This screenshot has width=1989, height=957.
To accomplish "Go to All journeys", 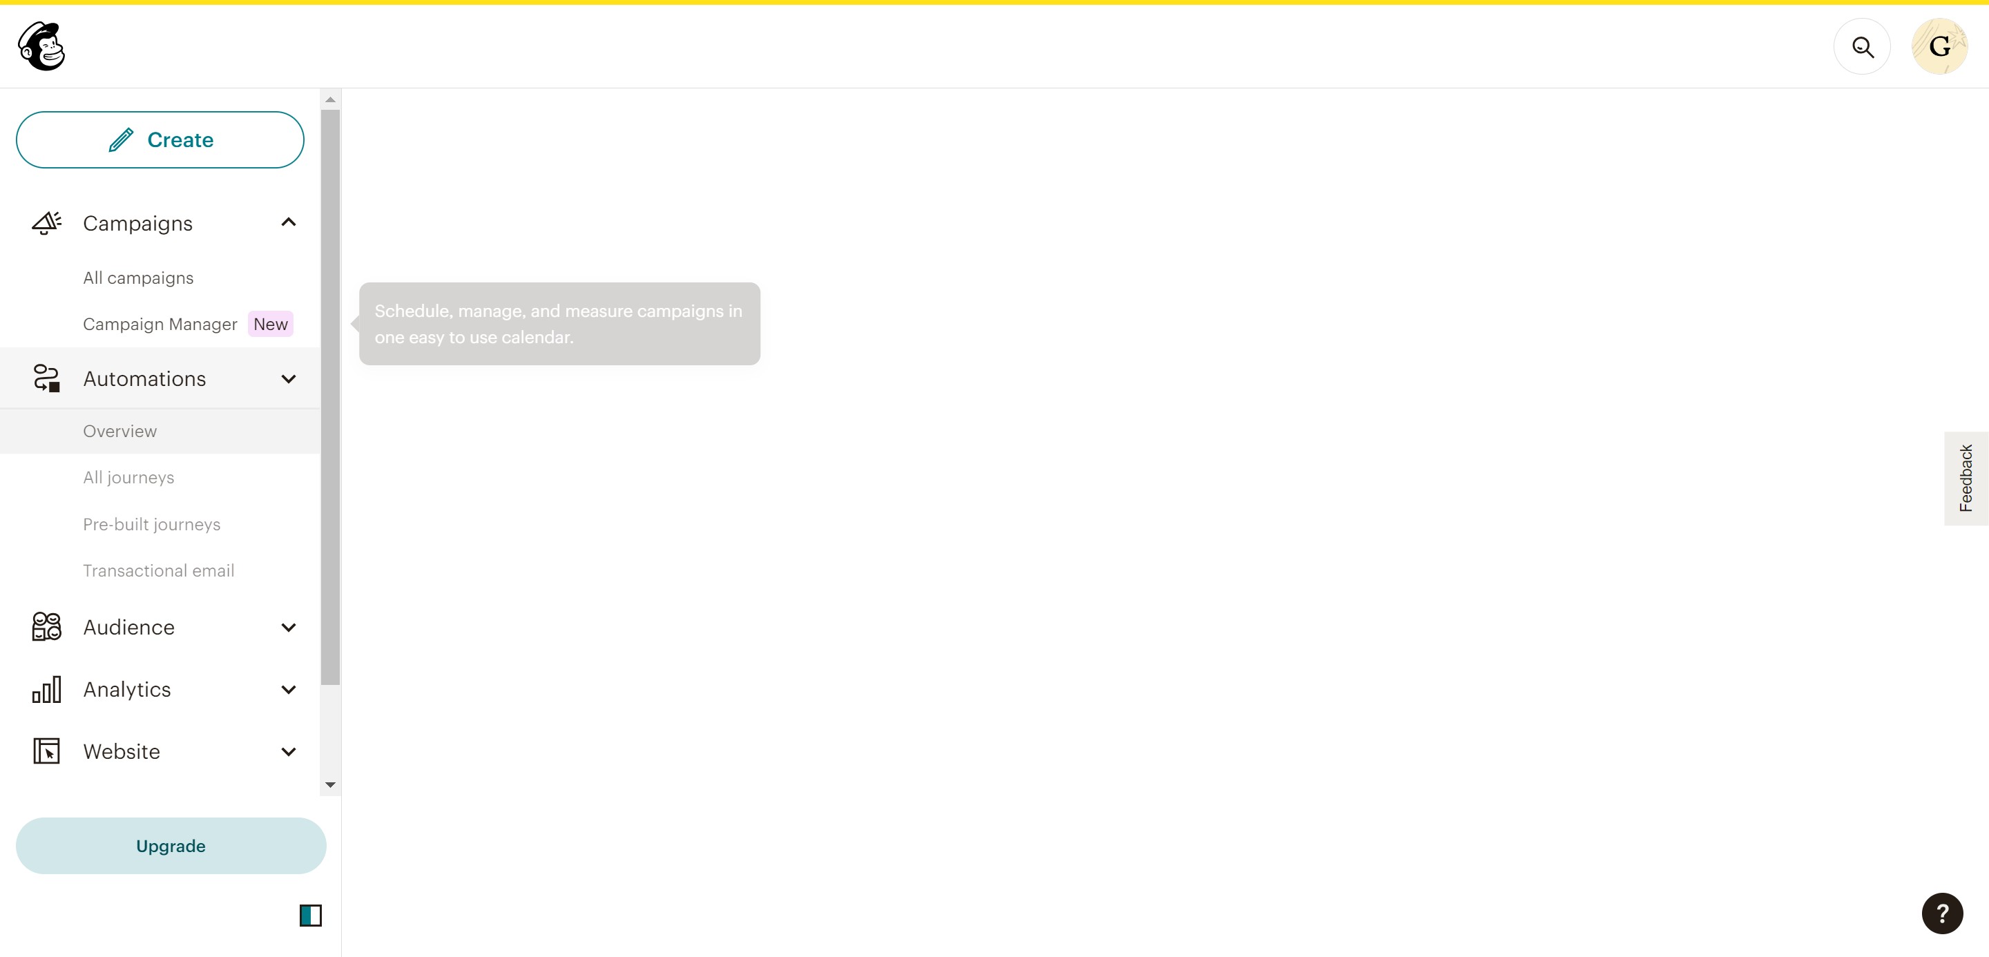I will click(x=128, y=478).
